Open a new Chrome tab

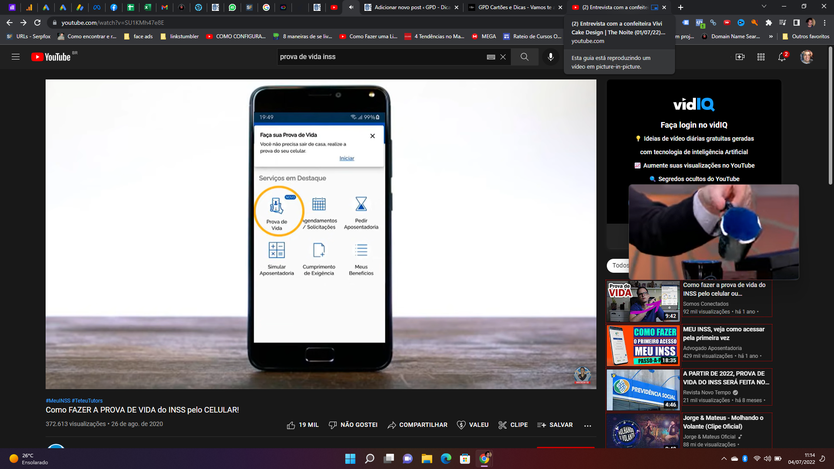[x=681, y=7]
